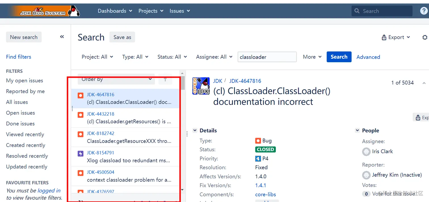429x202 pixels.
Task: Click the logged in link
Action: [x=49, y=191]
